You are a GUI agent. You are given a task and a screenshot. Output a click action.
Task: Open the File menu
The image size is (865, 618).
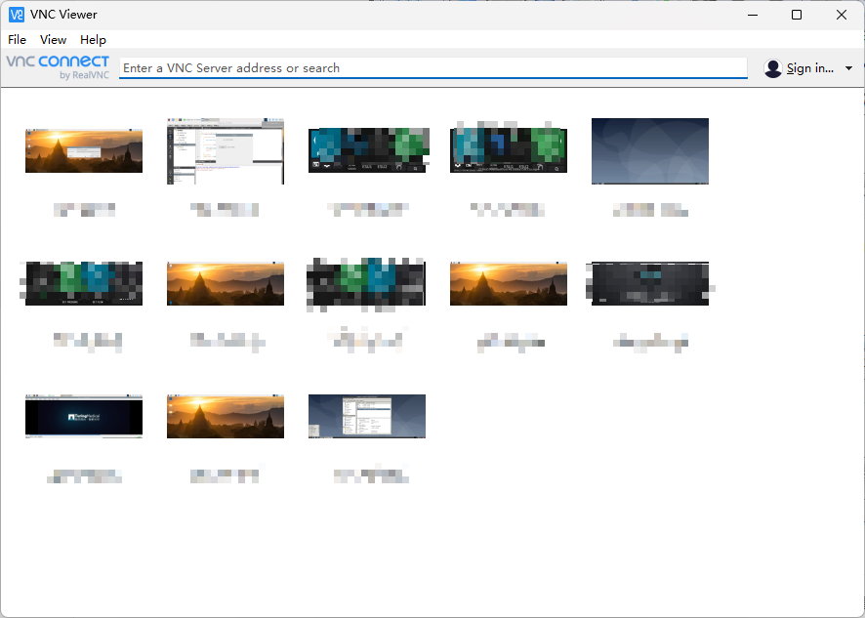click(x=18, y=40)
